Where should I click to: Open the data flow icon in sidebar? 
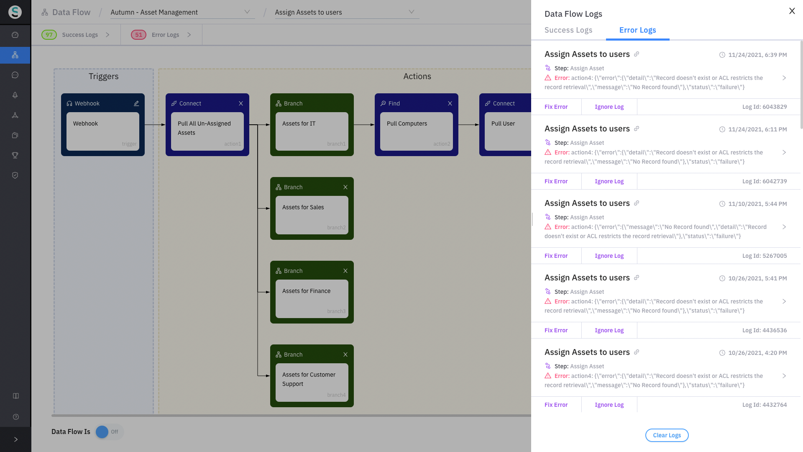[x=15, y=55]
